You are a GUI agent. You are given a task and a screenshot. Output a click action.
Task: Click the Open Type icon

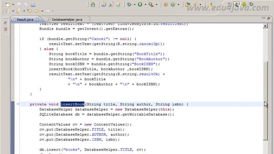(x=188, y=5)
